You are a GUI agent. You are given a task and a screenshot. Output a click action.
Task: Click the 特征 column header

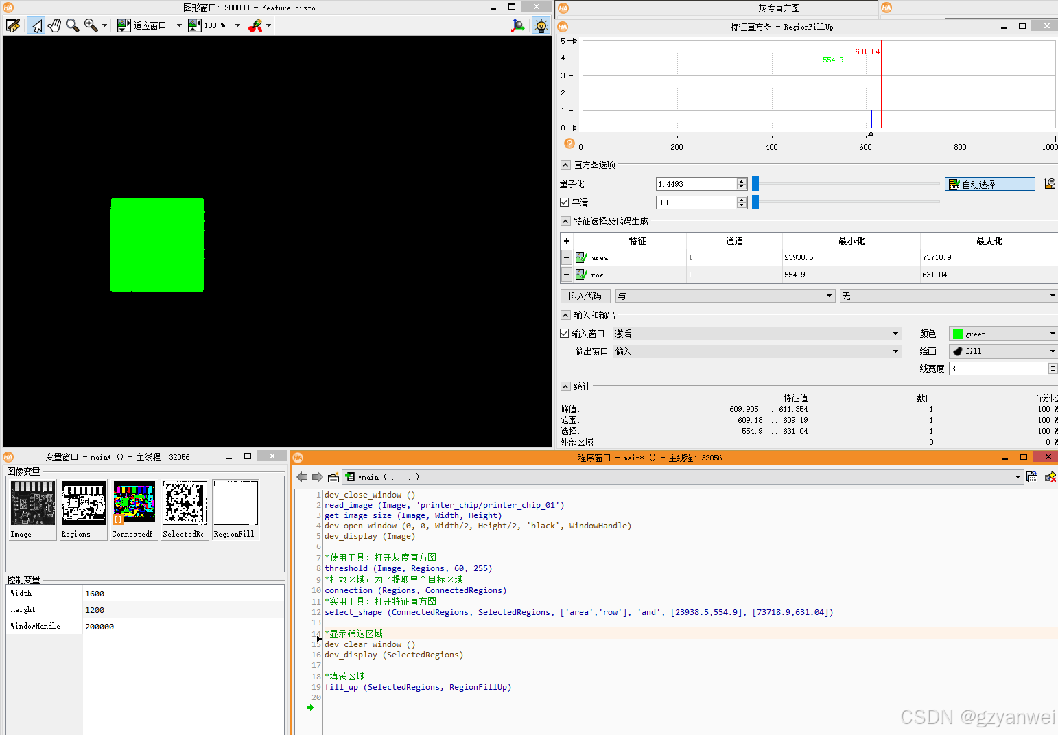tap(637, 241)
